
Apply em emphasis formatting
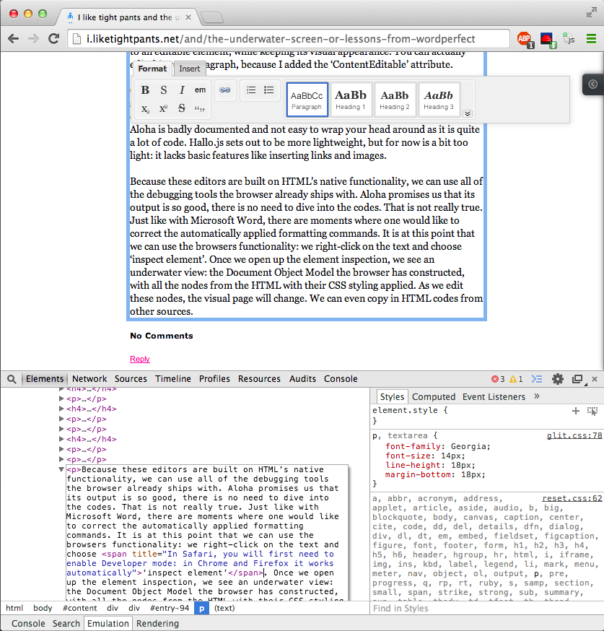click(200, 90)
